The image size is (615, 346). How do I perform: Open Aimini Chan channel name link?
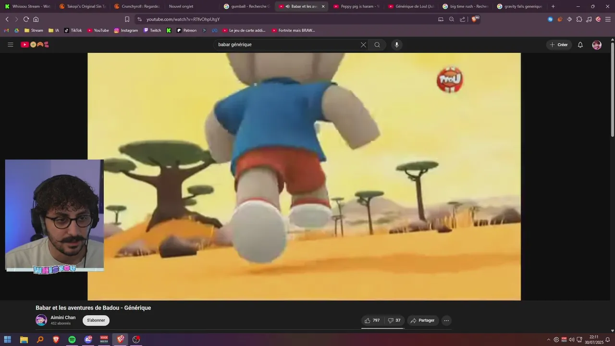[63, 318]
